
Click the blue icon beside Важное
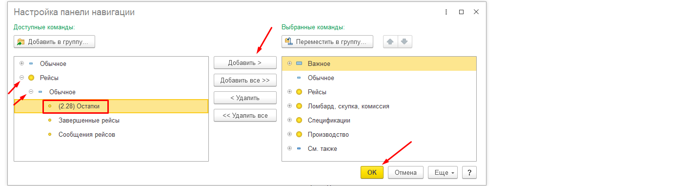tap(299, 63)
